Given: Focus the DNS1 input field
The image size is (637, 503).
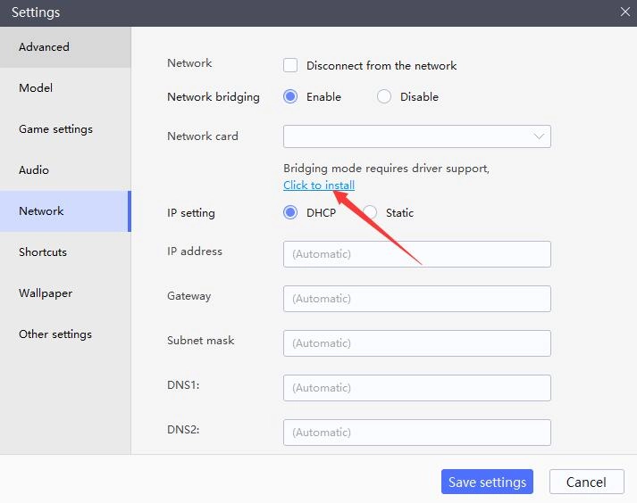Looking at the screenshot, I should (x=417, y=388).
